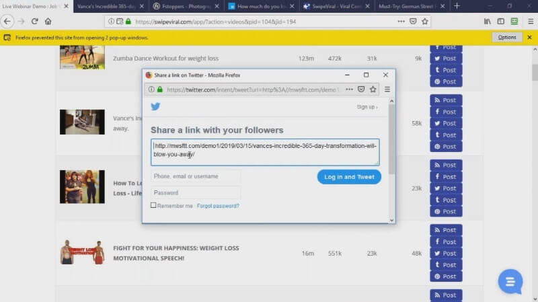This screenshot has height=302, width=538.
Task: Bookmark SwipeViral page with star icon
Action: coord(425,22)
